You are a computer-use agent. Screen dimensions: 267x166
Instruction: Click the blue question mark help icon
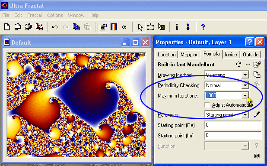[203, 27]
